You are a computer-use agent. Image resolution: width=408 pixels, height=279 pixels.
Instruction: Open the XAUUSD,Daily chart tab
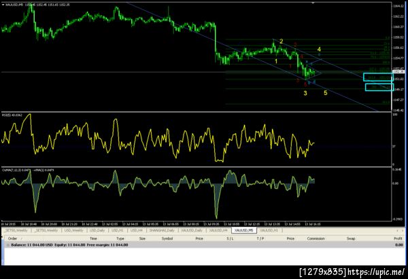(192, 230)
